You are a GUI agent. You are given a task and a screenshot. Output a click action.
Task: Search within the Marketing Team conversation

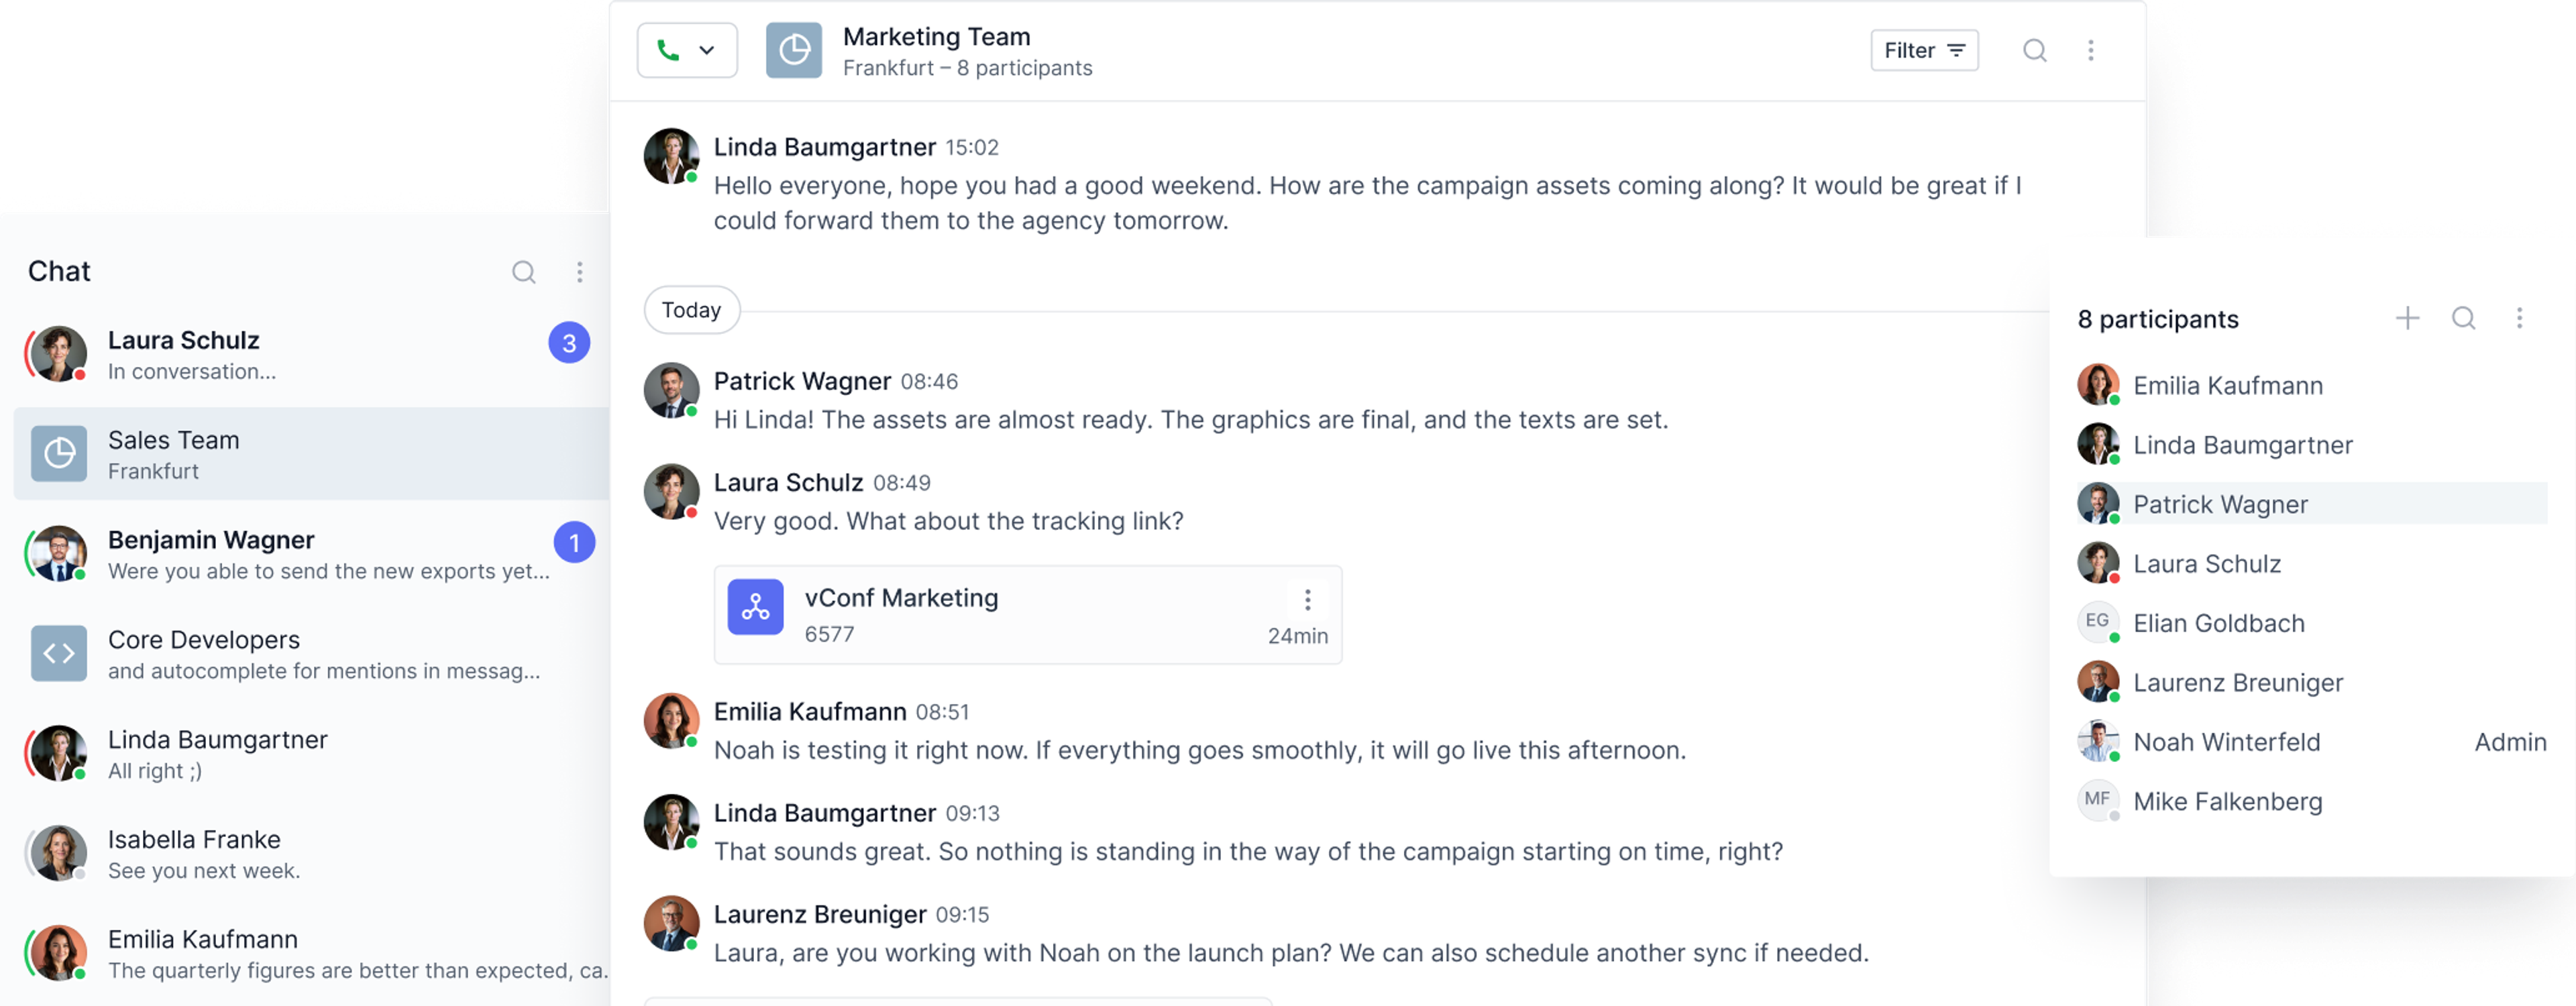(2034, 50)
